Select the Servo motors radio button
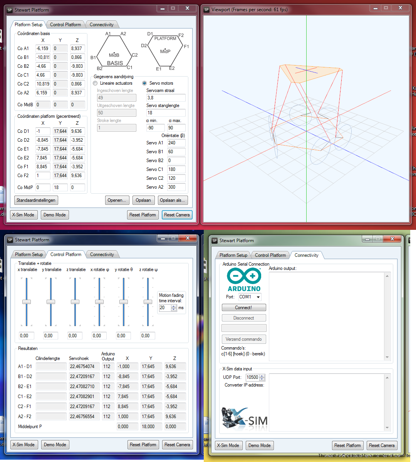The width and height of the screenshot is (416, 462). 144,83
